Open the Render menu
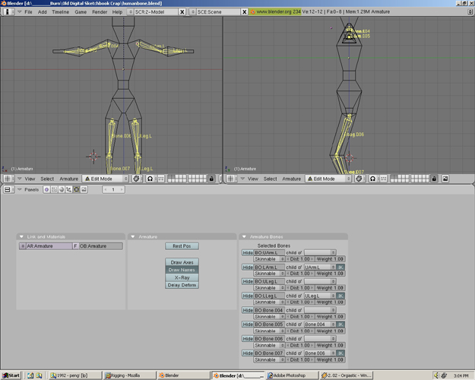 tap(100, 12)
